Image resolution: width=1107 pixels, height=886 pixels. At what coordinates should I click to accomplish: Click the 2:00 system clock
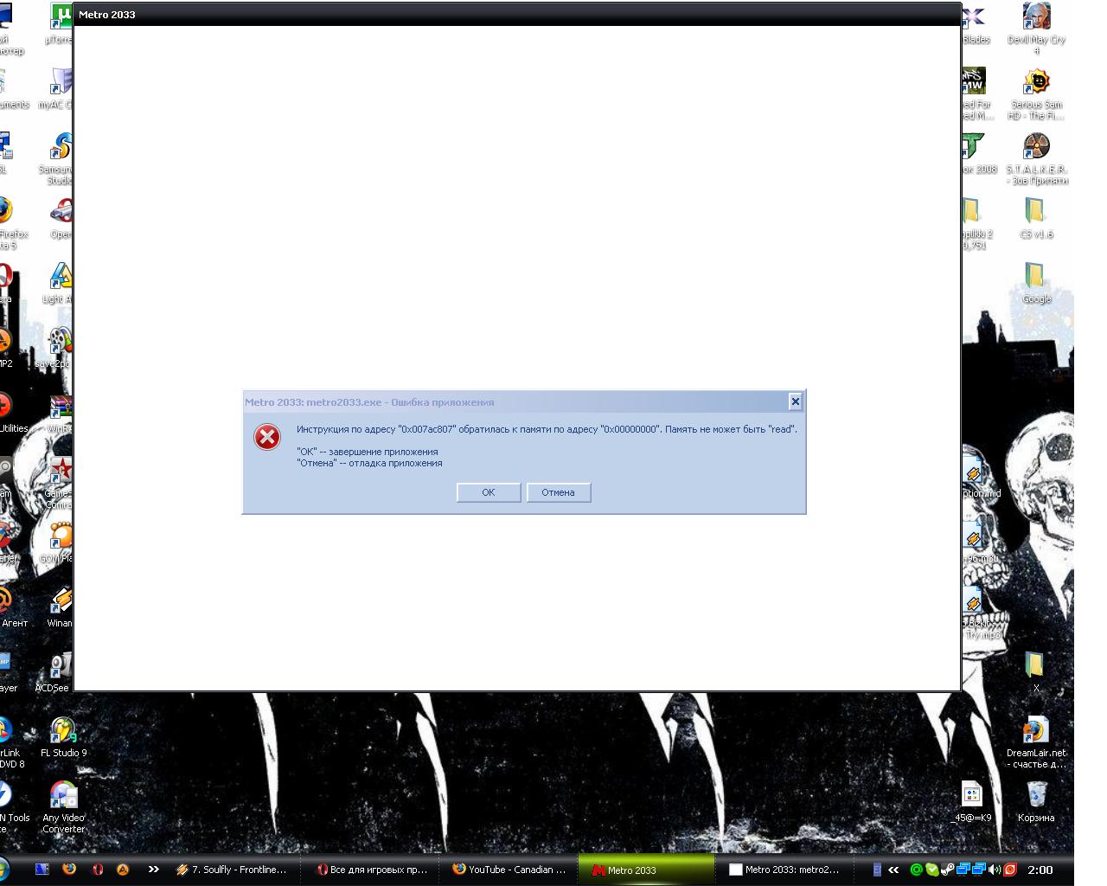pos(1040,870)
